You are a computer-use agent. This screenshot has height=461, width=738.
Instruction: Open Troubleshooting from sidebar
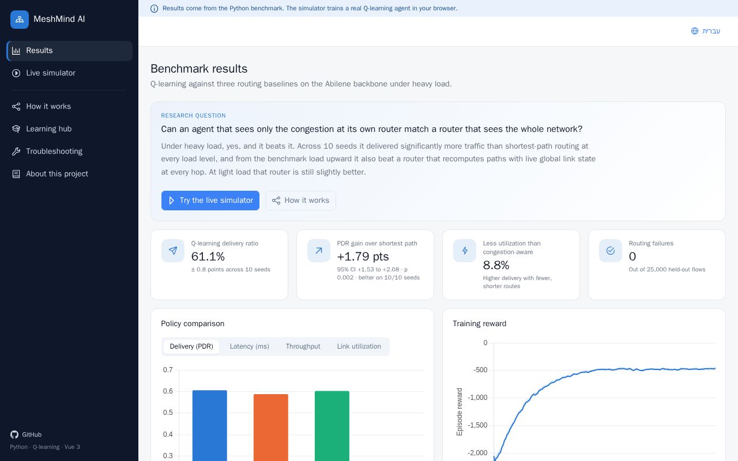(x=70, y=152)
